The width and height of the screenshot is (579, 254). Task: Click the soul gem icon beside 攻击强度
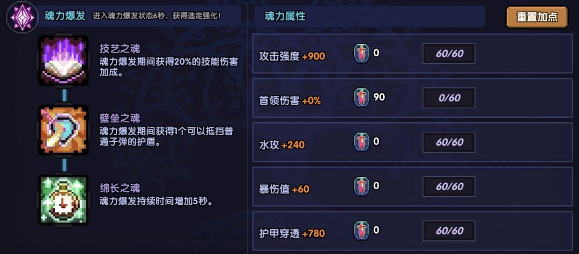(361, 54)
